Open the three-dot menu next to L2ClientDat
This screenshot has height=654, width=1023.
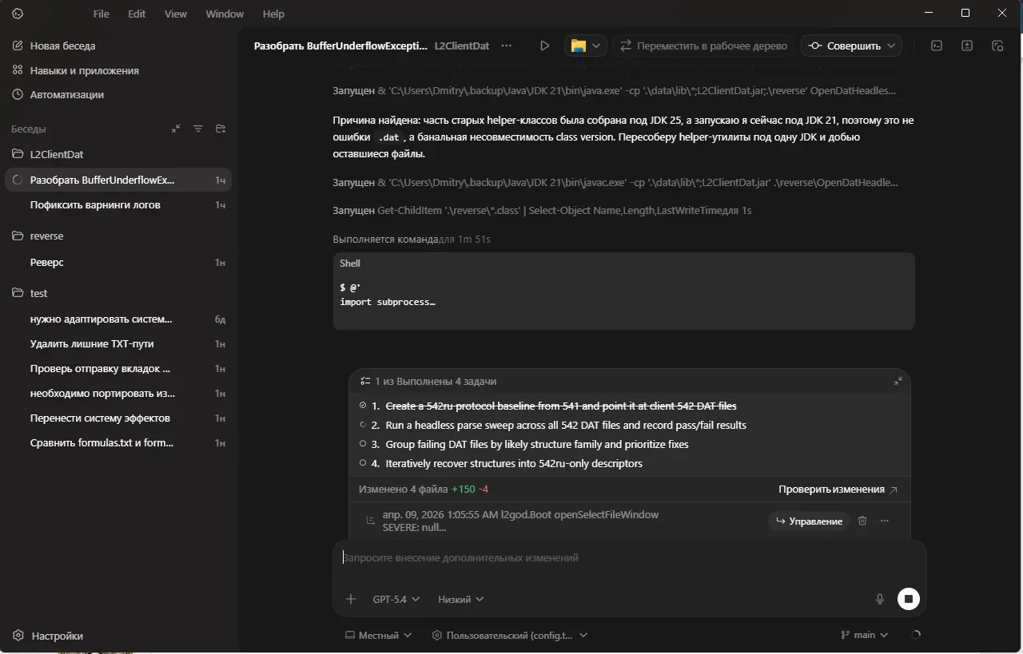(506, 46)
